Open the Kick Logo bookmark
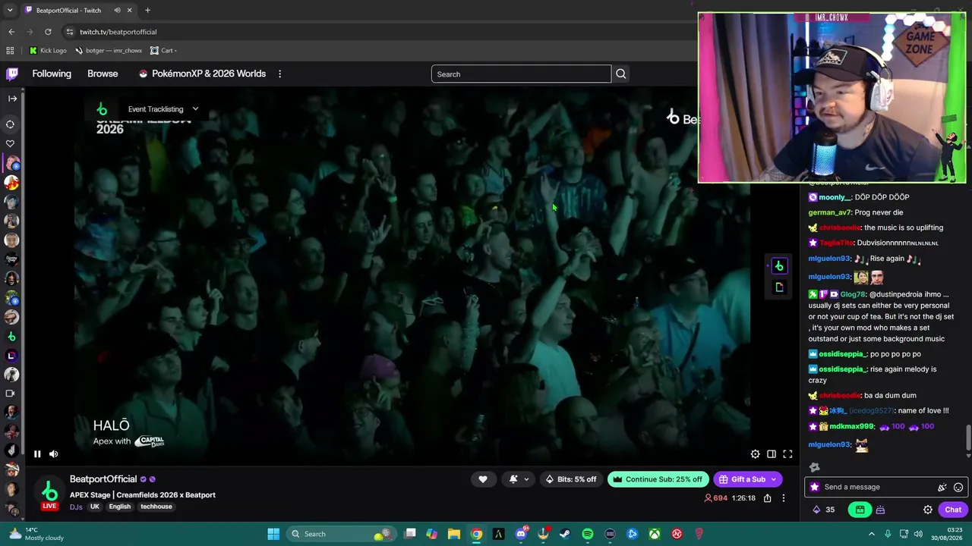This screenshot has height=546, width=972. 48,51
